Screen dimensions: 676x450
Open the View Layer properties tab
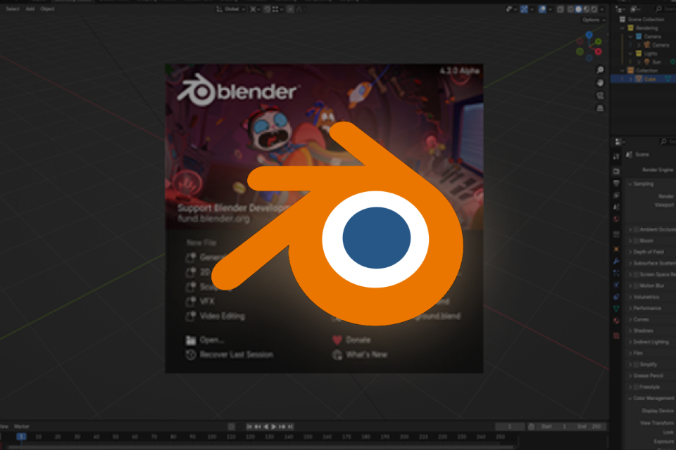[x=617, y=195]
